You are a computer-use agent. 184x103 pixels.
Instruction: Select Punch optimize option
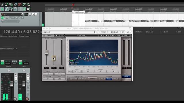[x=102, y=79]
